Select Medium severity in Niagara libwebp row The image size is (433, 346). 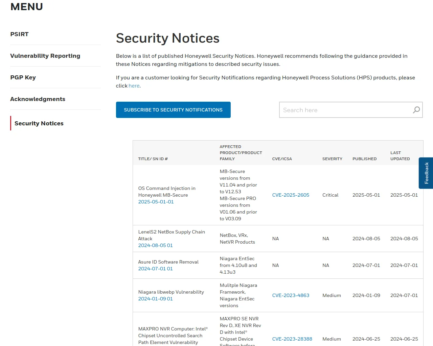pos(332,295)
